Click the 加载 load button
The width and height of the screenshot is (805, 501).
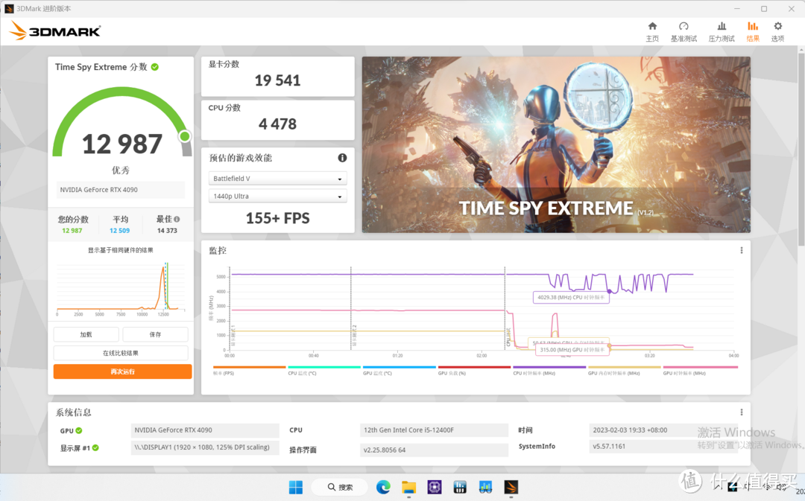[86, 334]
